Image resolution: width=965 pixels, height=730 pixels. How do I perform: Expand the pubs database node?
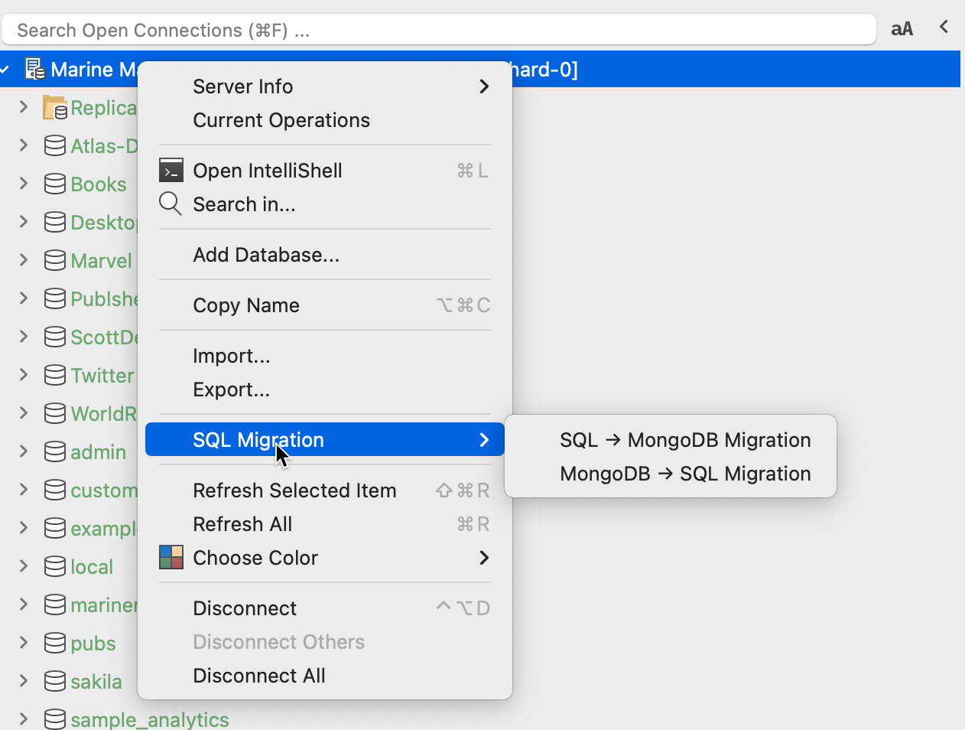coord(24,643)
